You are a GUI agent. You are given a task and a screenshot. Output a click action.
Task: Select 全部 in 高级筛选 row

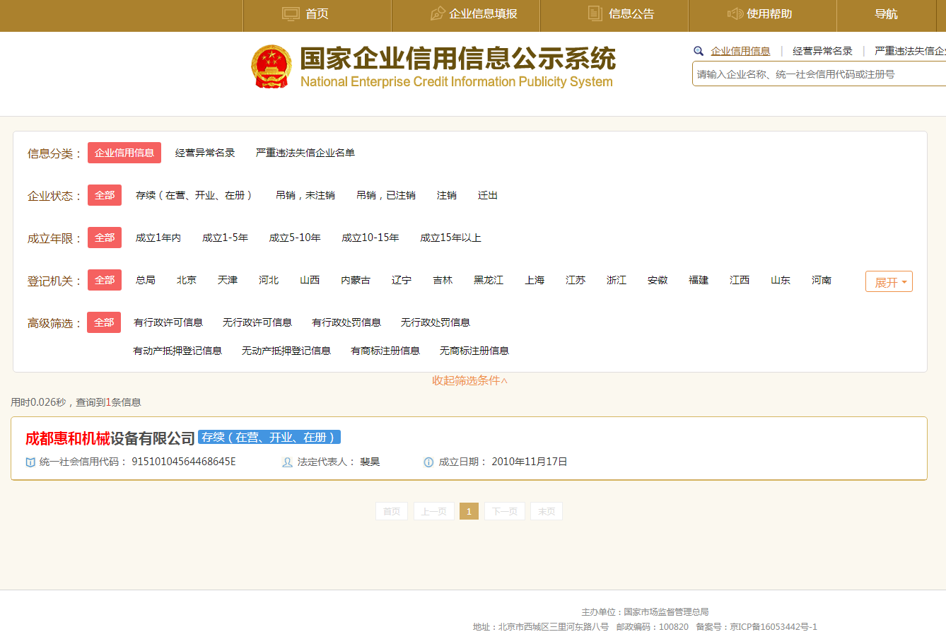104,322
